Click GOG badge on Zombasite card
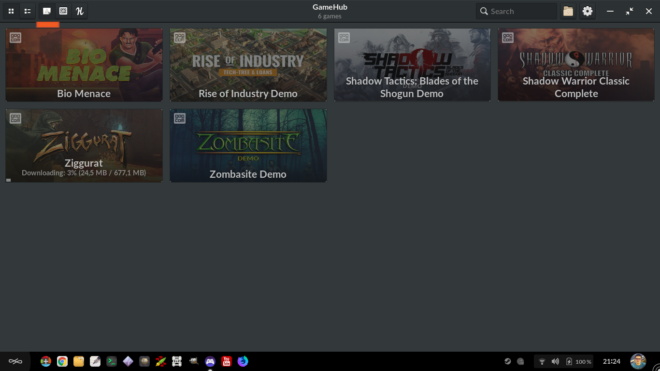The height and width of the screenshot is (371, 660). pyautogui.click(x=180, y=118)
